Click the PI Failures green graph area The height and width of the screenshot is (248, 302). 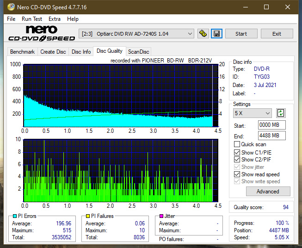coord(121,170)
